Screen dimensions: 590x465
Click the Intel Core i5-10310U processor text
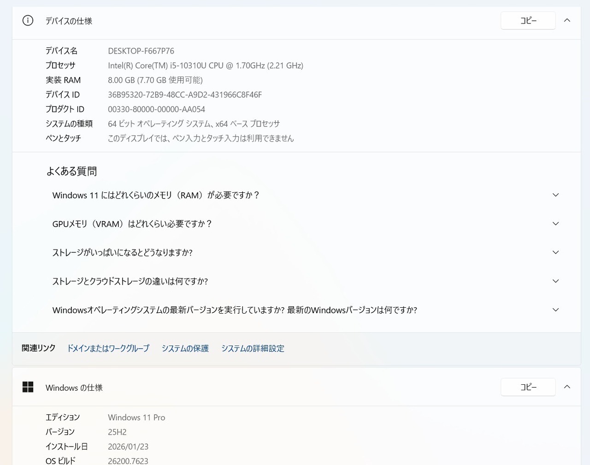206,66
